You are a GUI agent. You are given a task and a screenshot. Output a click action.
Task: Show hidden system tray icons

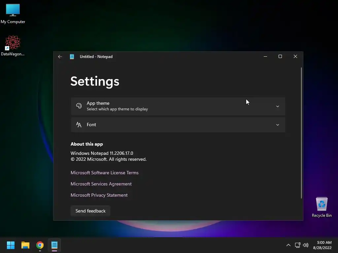(x=288, y=245)
